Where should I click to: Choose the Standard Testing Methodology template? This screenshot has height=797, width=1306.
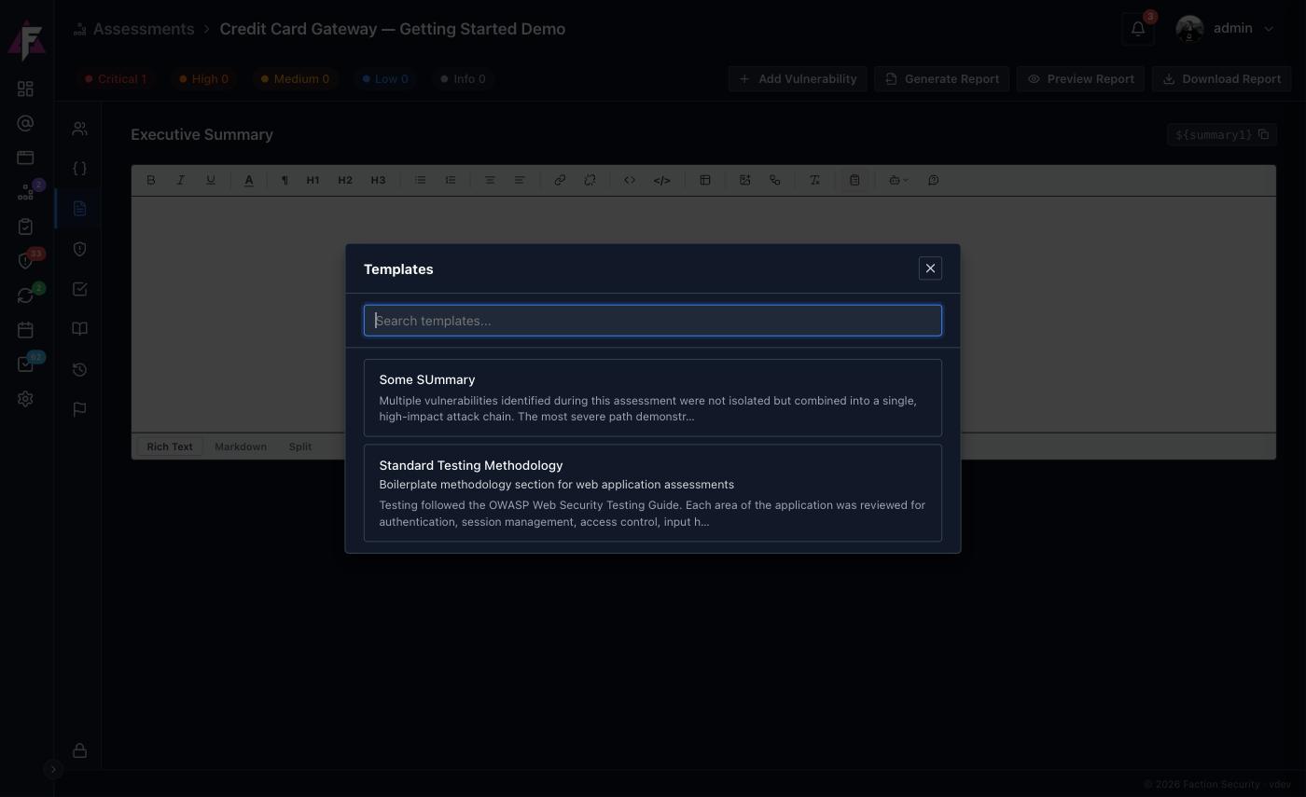(x=653, y=493)
